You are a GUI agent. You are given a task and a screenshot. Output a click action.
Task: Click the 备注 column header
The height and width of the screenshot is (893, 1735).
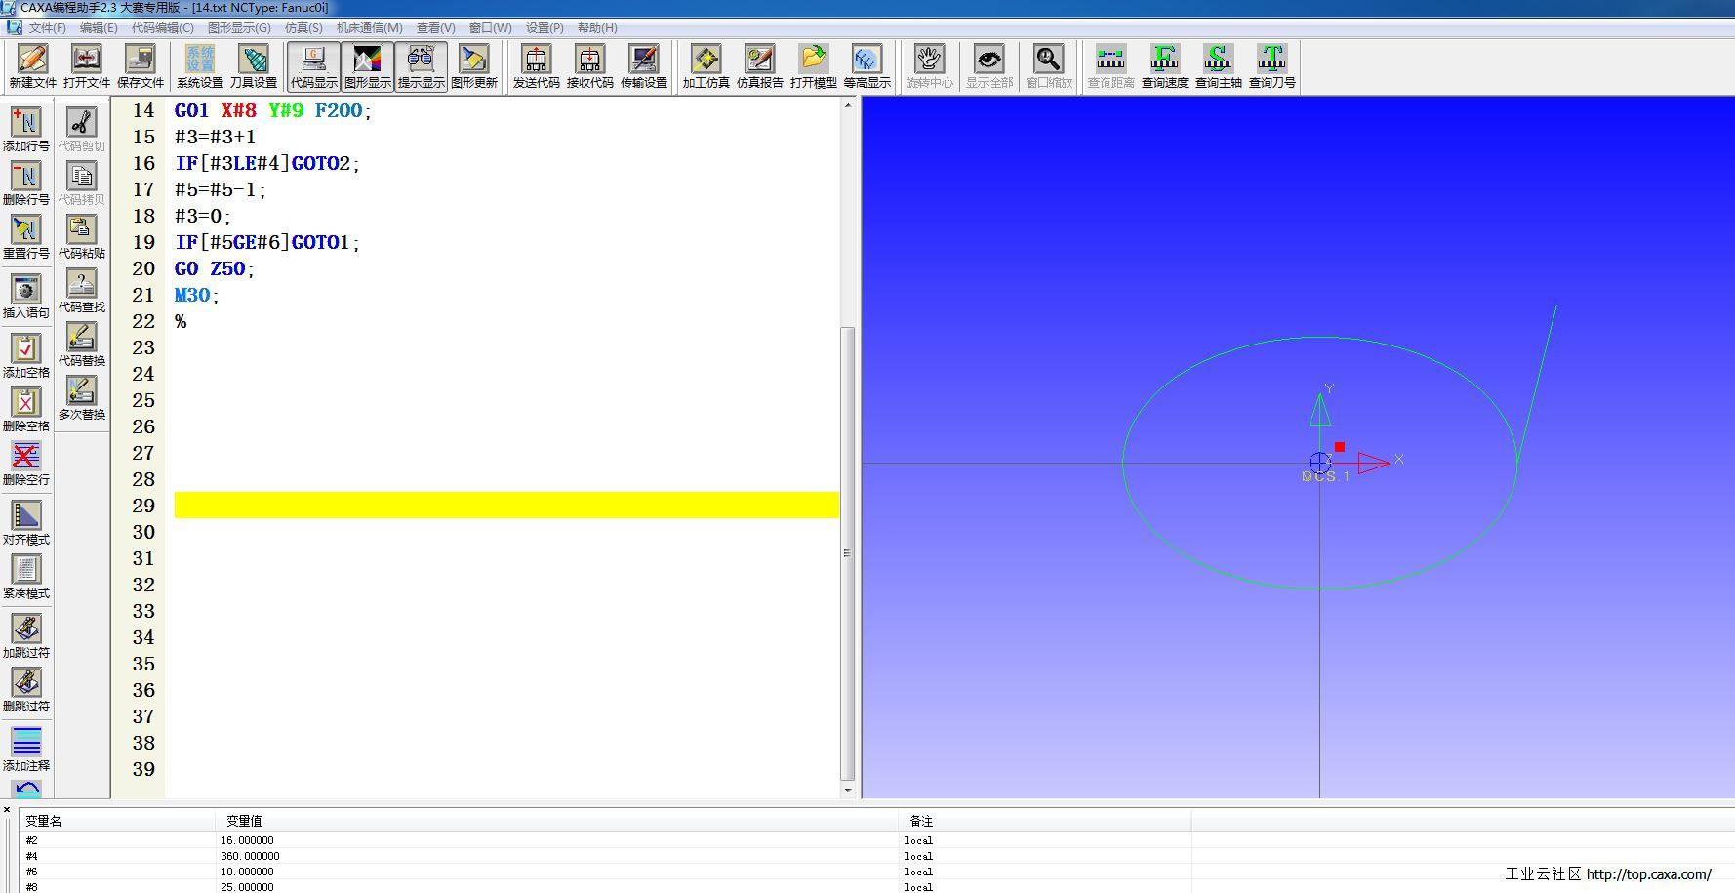tap(1045, 821)
